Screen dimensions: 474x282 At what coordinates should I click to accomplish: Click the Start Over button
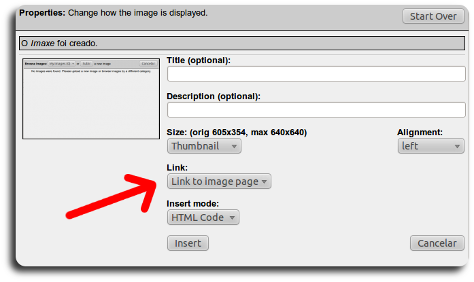pos(433,16)
